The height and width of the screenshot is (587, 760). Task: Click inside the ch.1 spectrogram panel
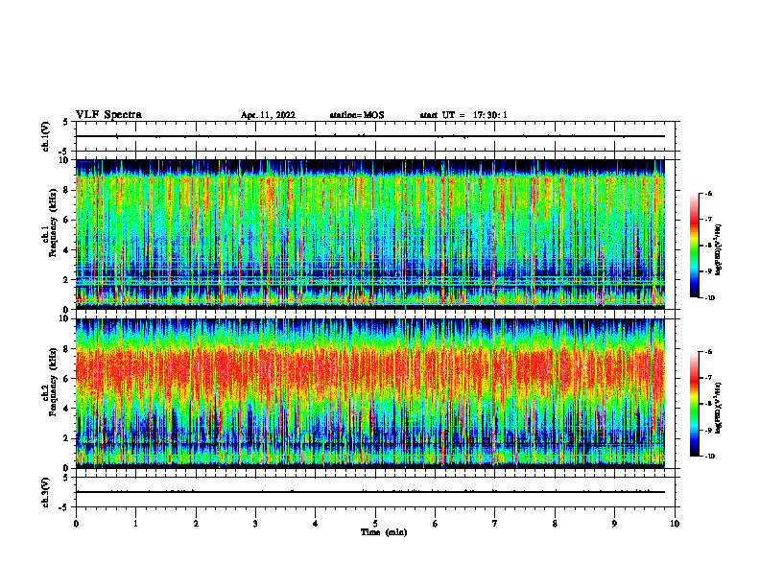coord(370,234)
